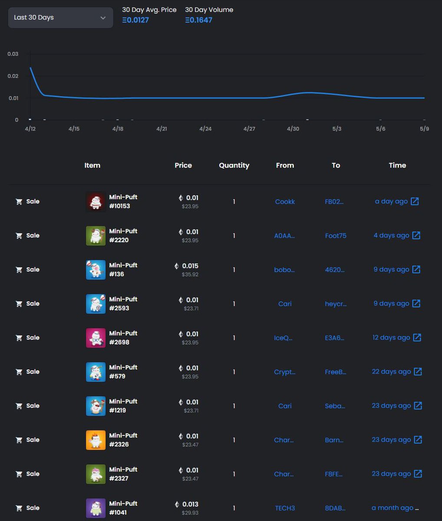Open the purple Mini-Puft #1041 thumbnail

[x=96, y=508]
